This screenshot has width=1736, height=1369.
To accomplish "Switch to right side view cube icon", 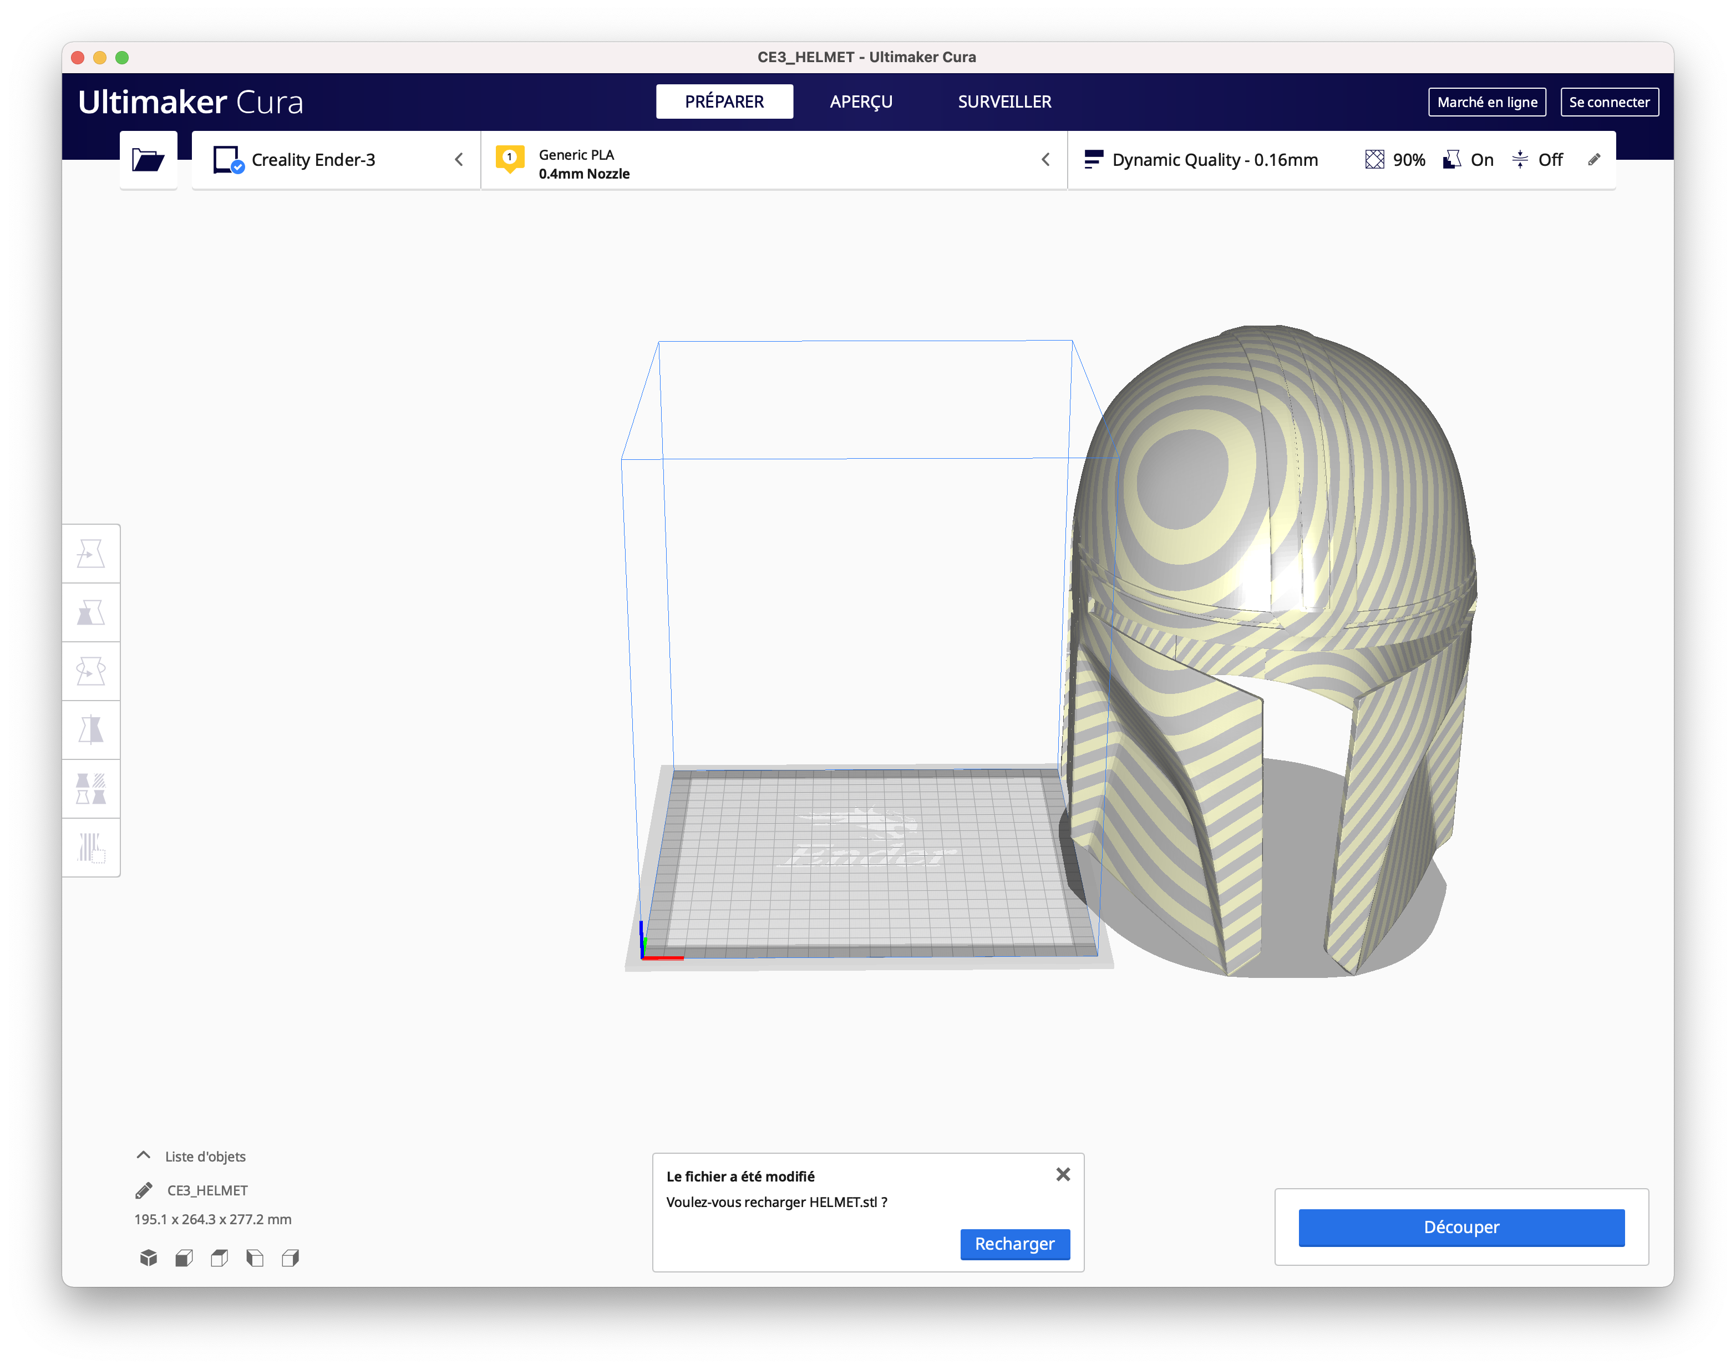I will [290, 1258].
